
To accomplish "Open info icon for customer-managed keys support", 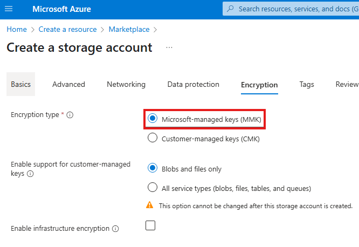I will pyautogui.click(x=30, y=174).
